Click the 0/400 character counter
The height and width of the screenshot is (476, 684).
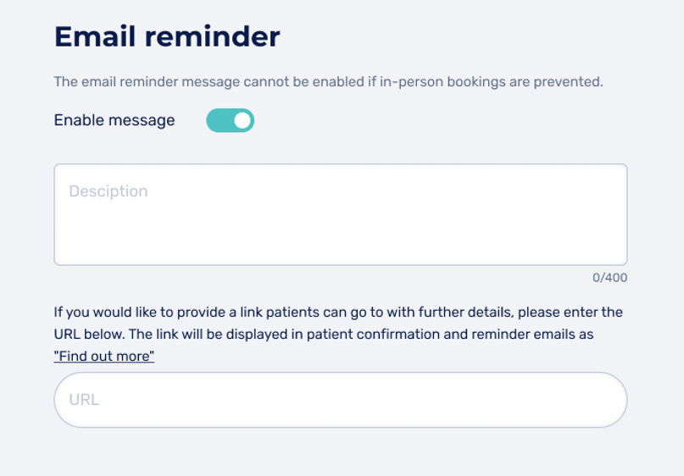pos(610,278)
